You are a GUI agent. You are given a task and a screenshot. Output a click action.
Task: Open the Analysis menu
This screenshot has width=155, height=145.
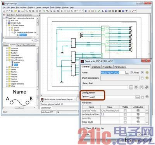(x=46, y=7)
